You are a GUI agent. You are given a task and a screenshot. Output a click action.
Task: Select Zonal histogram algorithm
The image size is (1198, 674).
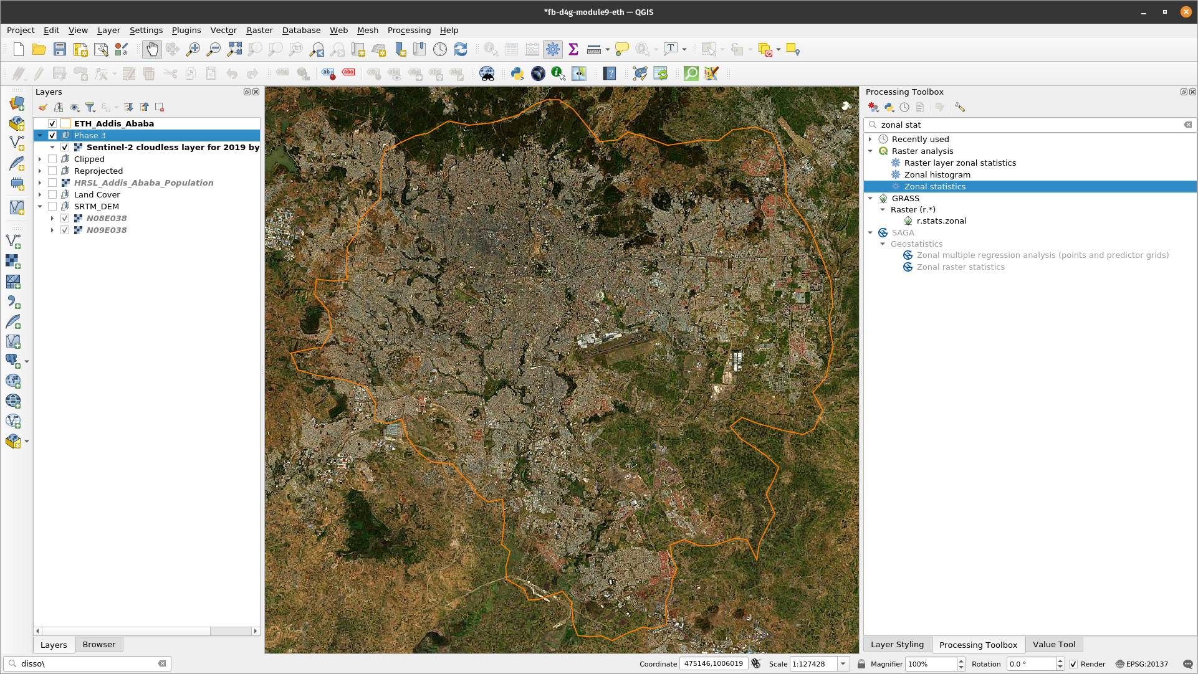[937, 174]
